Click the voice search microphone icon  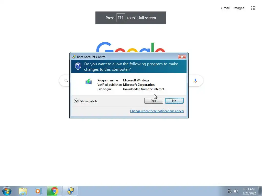coord(195,81)
